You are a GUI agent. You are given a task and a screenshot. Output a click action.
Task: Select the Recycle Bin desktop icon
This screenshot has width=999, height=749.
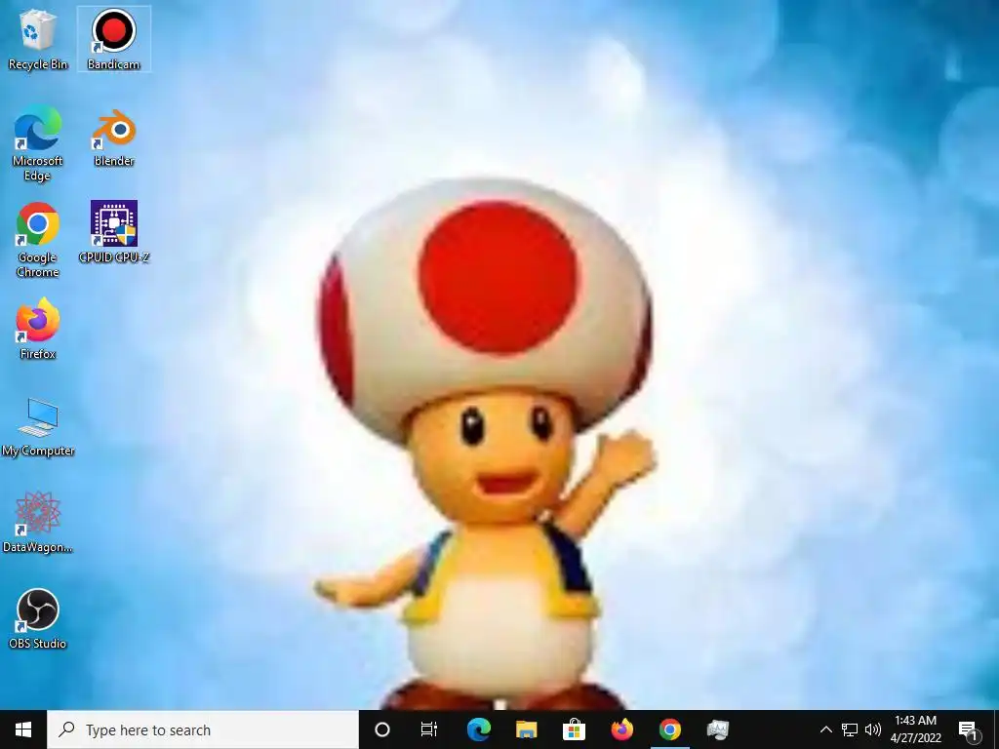point(38,39)
